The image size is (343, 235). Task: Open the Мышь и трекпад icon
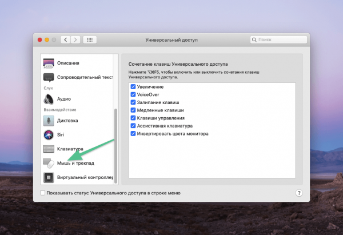(49, 163)
